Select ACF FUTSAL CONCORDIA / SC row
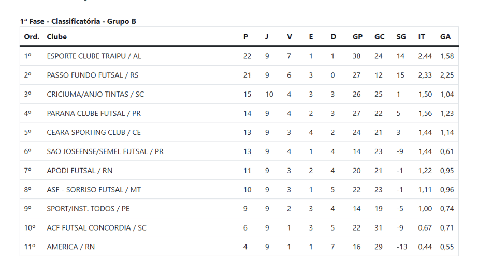Viewport: 492px width, 260px height. [x=239, y=228]
